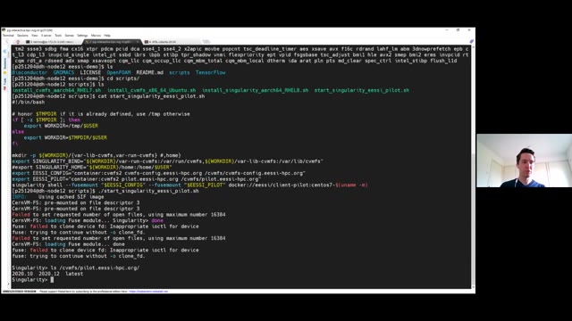Click the '2020.10' entry in pilot listing

point(22,274)
